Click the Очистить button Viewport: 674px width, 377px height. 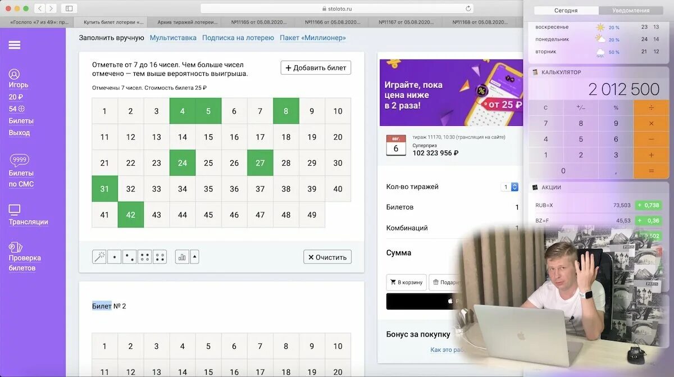pos(327,257)
